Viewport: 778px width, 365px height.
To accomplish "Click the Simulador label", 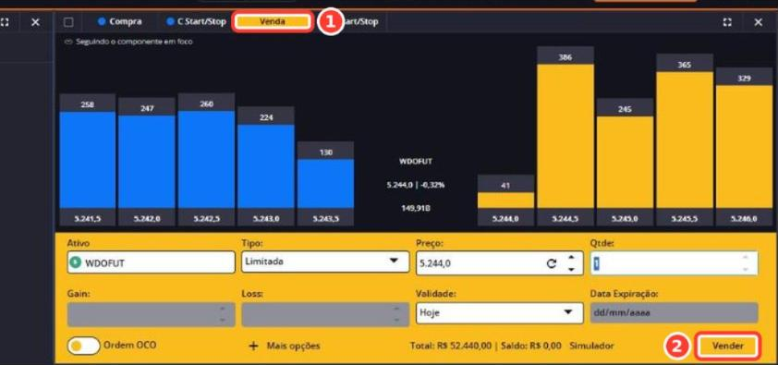I will tap(591, 346).
